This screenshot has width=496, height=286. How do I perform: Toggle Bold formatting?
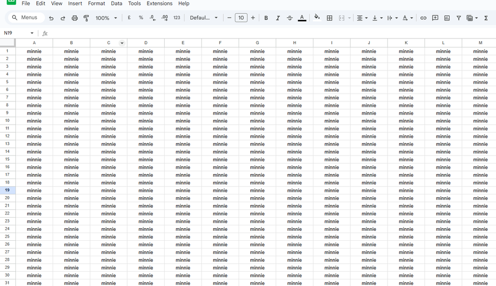pyautogui.click(x=266, y=18)
